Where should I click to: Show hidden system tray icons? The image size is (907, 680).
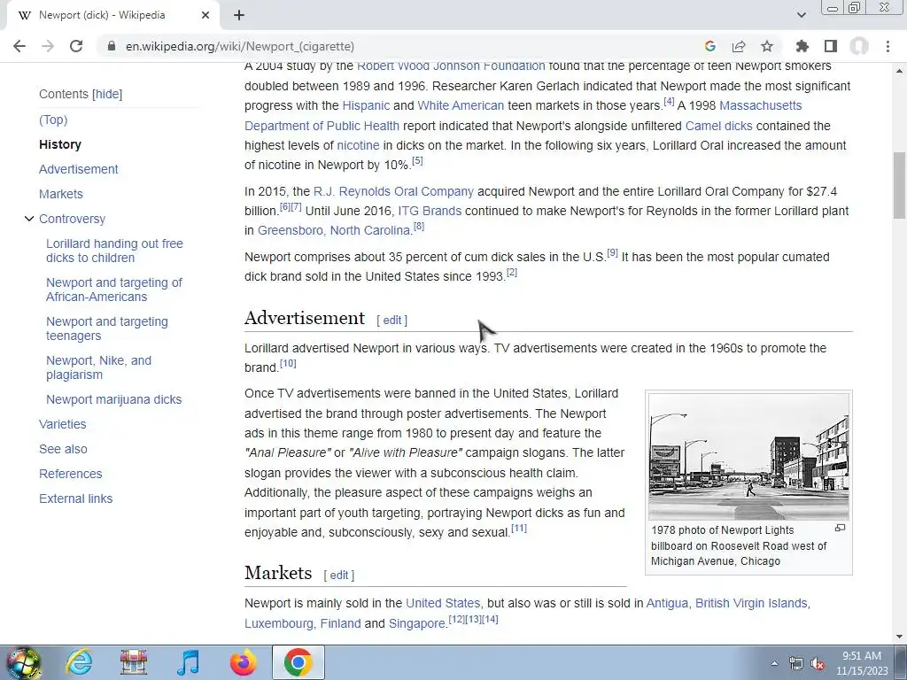(774, 663)
